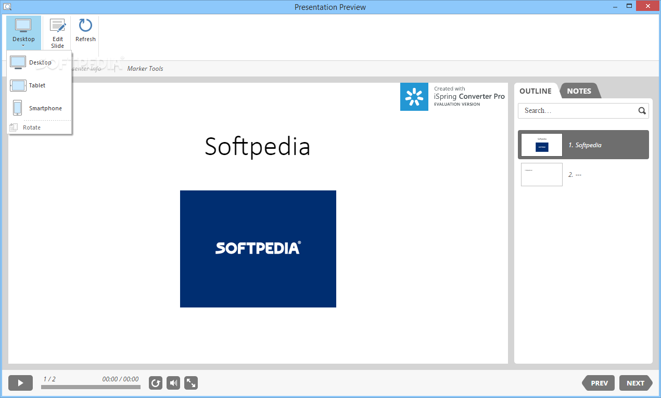
Task: Toggle the volume speaker icon
Action: pos(173,383)
